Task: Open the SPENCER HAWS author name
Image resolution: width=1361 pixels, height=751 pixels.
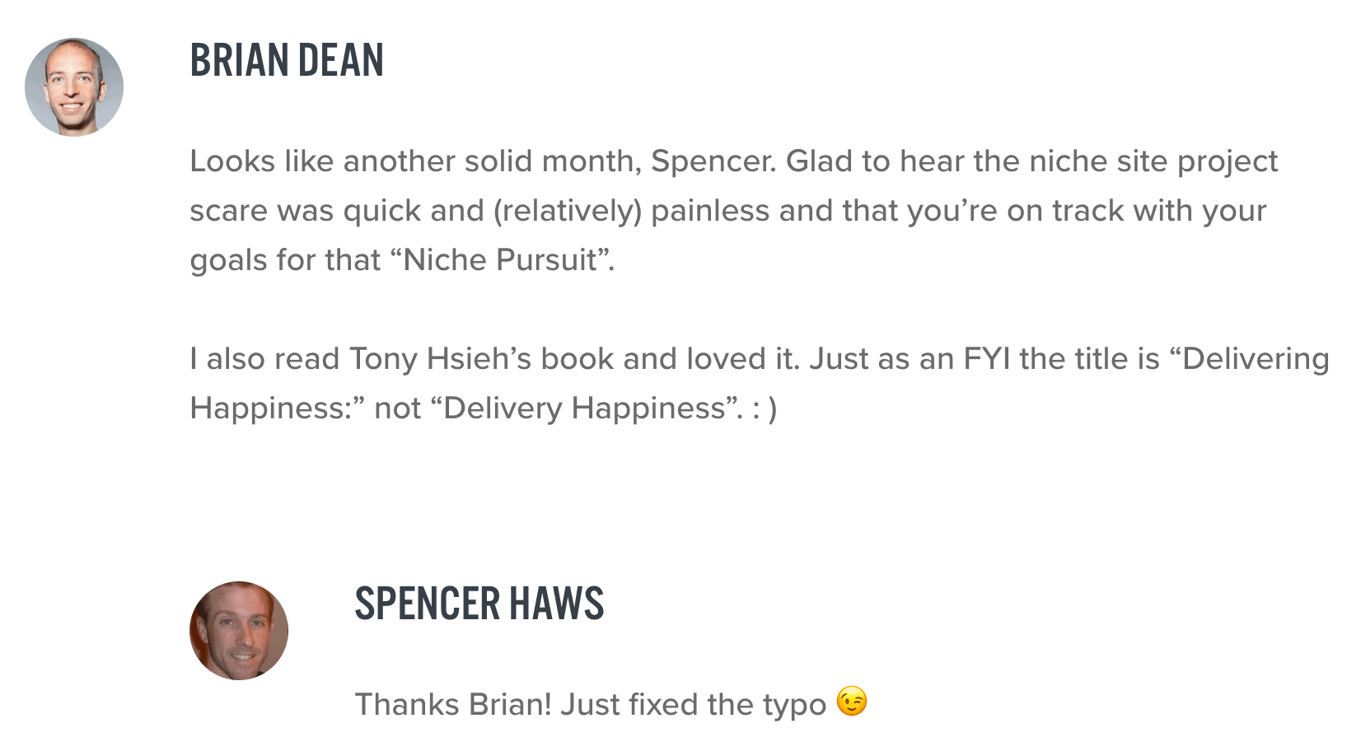Action: pyautogui.click(x=479, y=604)
